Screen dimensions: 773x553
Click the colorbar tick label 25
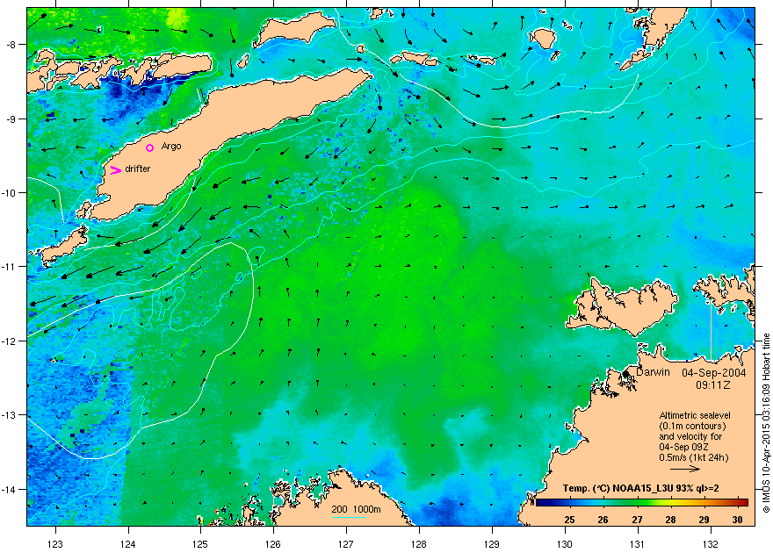[569, 520]
